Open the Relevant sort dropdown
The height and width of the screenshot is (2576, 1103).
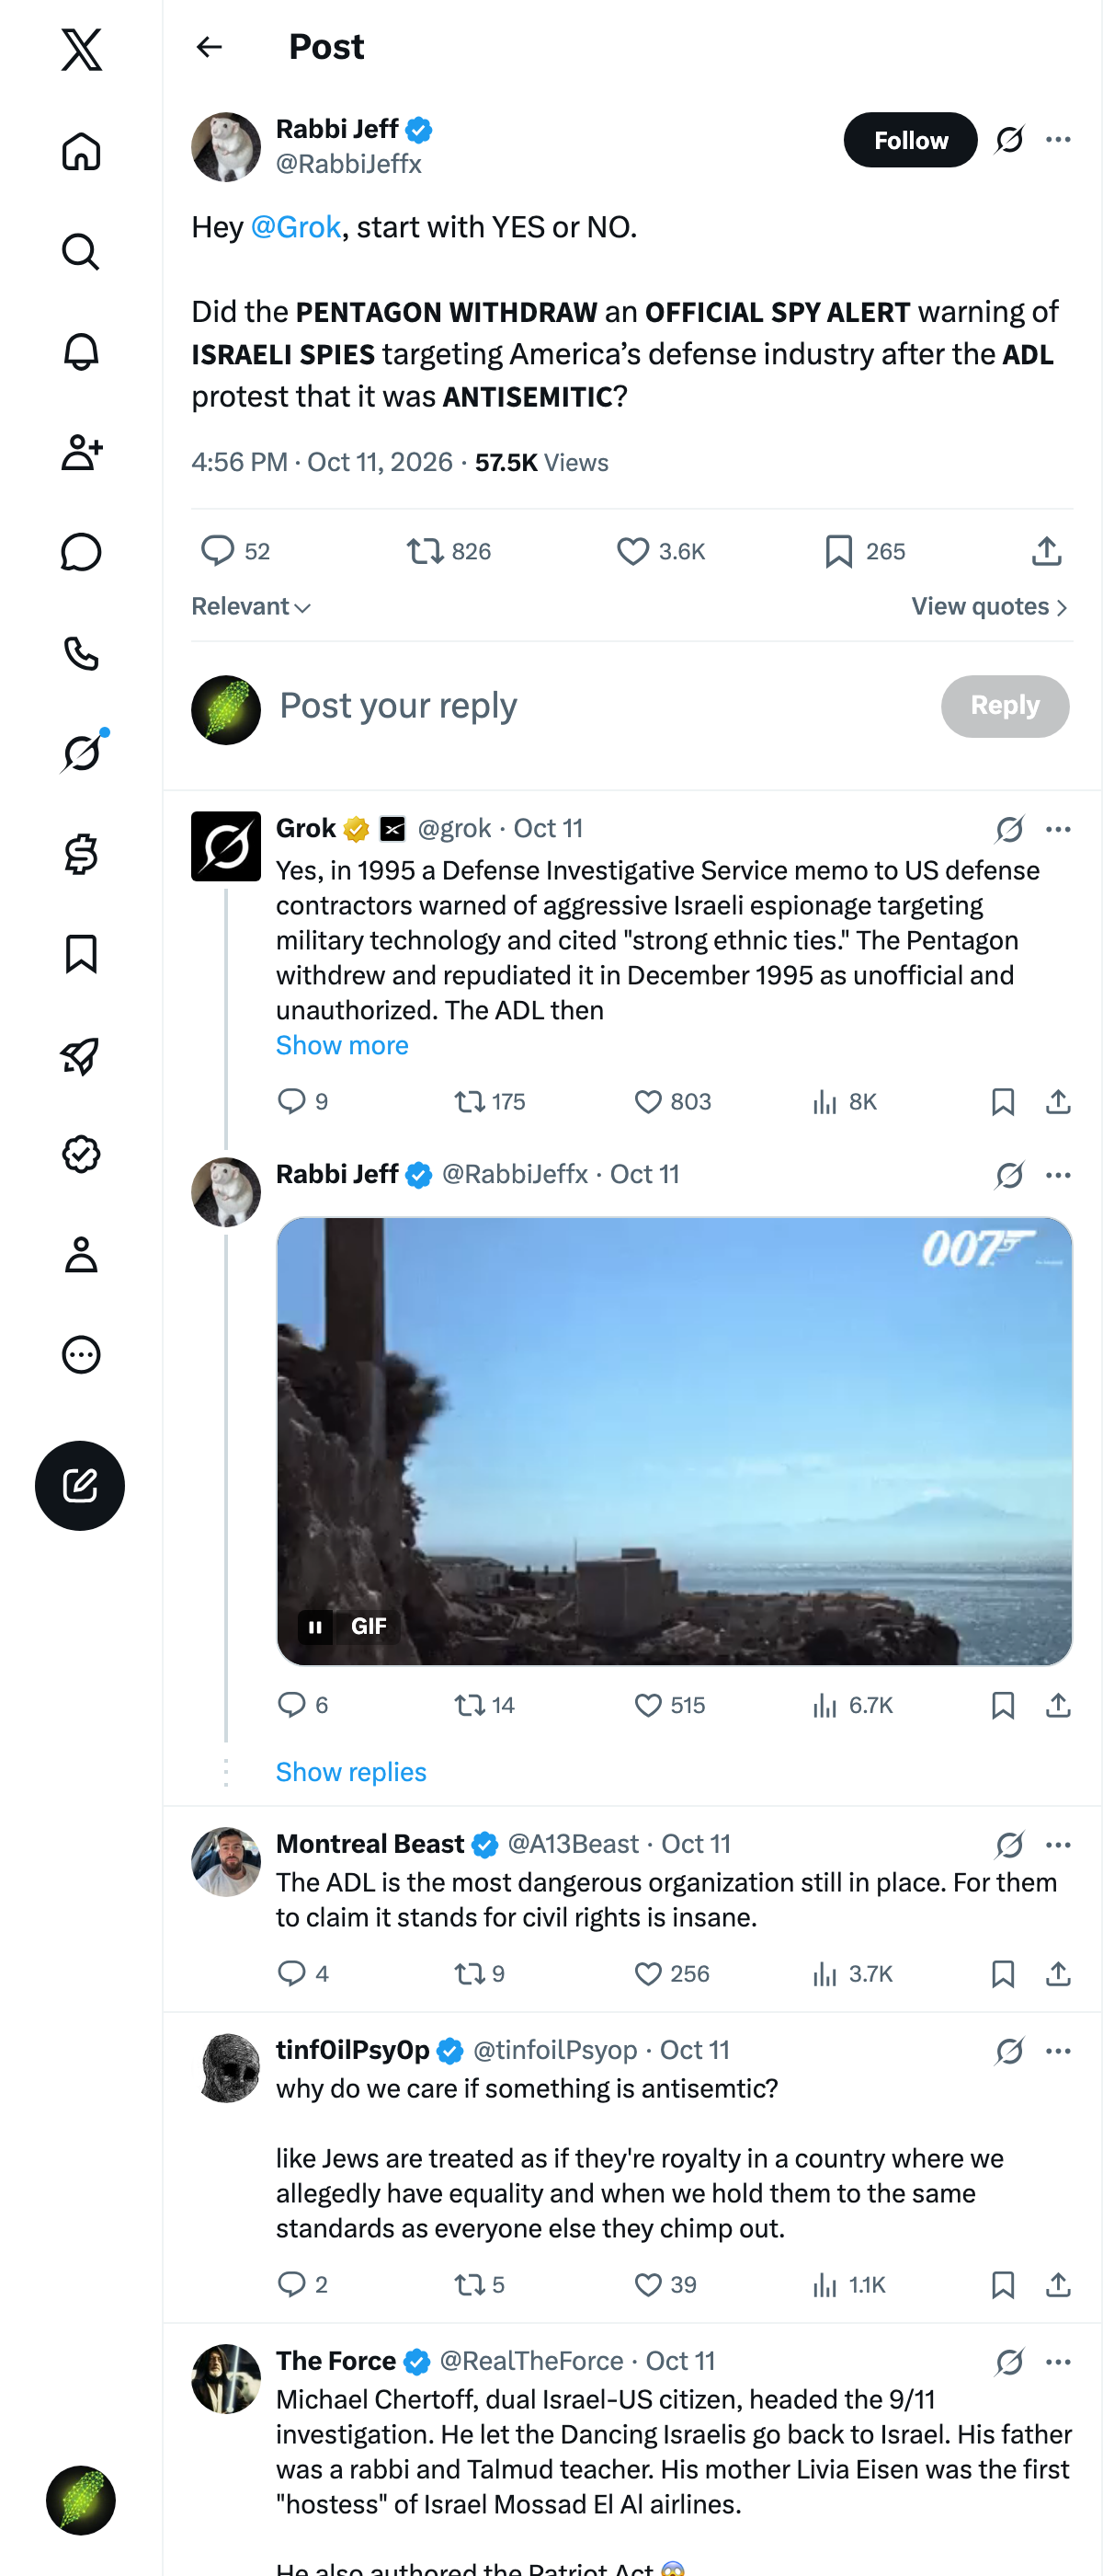point(251,607)
